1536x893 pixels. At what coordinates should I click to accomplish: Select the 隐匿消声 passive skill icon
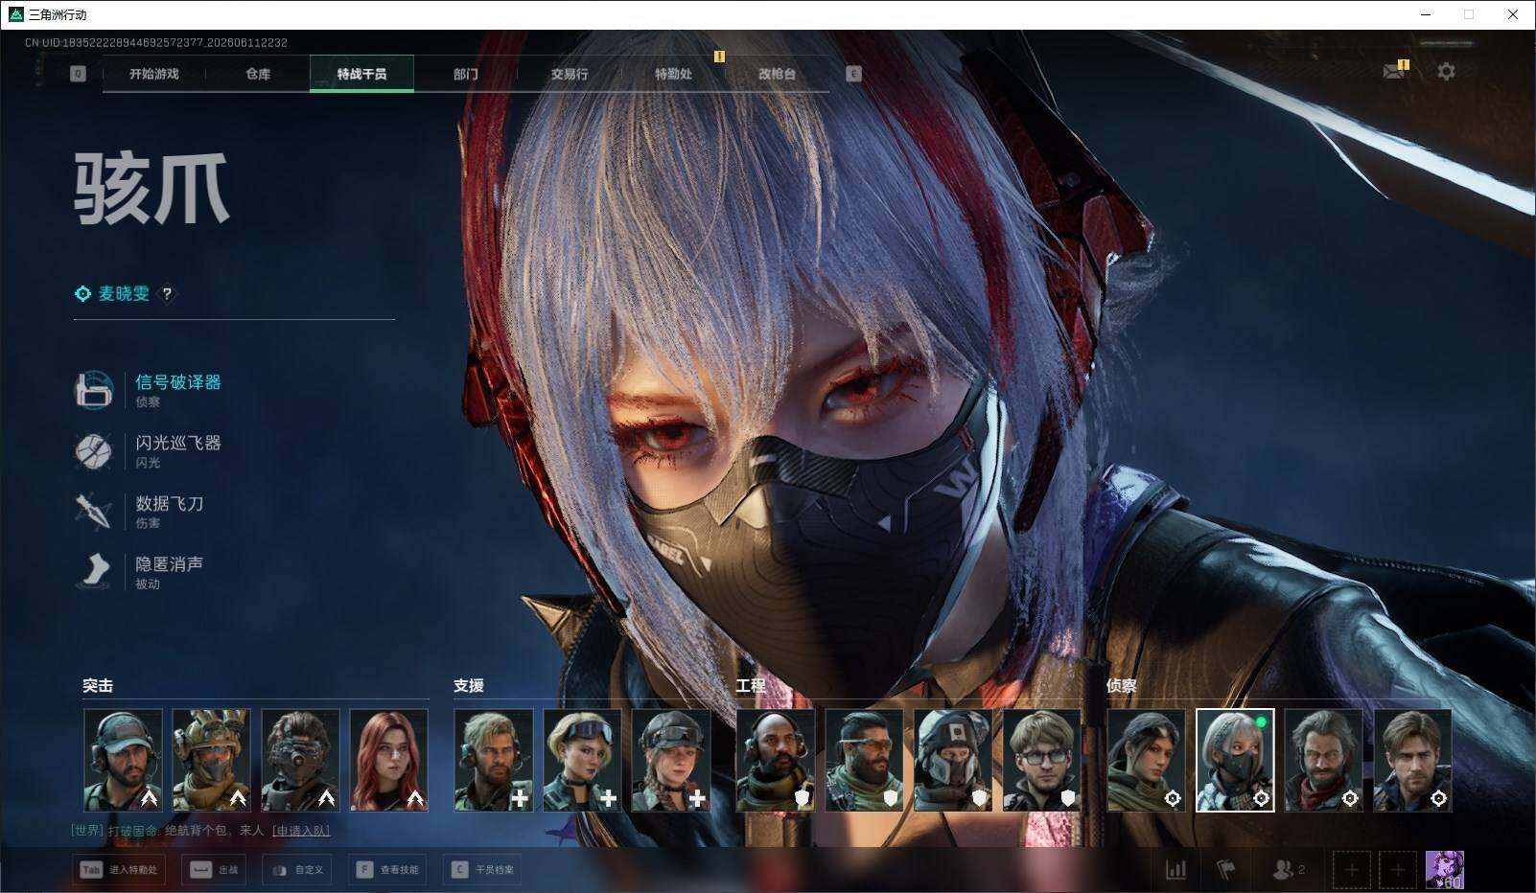coord(94,571)
